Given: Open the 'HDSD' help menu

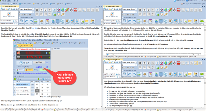Looking at the screenshot, I should coord(53,4).
